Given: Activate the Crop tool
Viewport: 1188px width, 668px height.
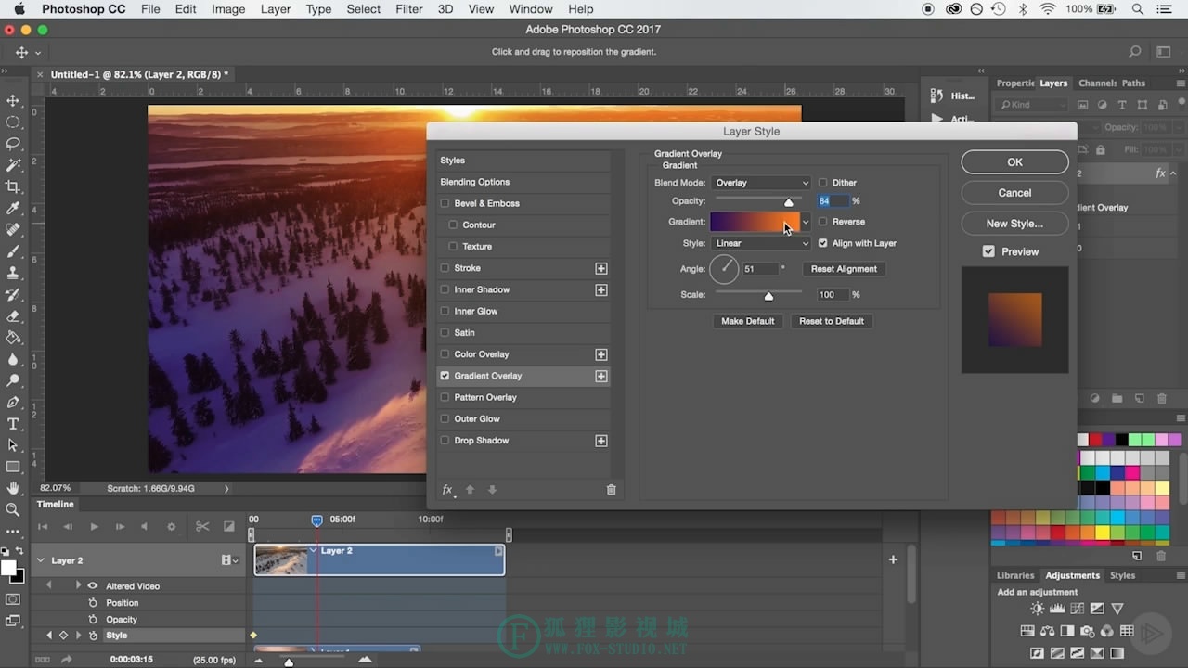Looking at the screenshot, I should tap(13, 186).
